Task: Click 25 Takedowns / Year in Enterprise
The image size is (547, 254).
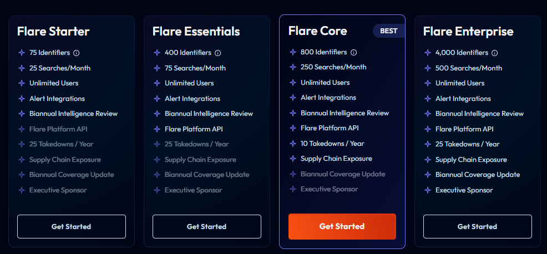Action: pyautogui.click(x=467, y=144)
